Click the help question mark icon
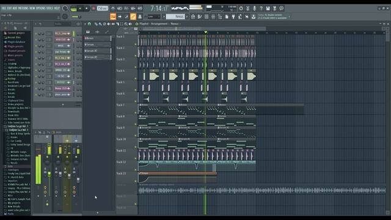The image size is (391, 220). (x=261, y=8)
